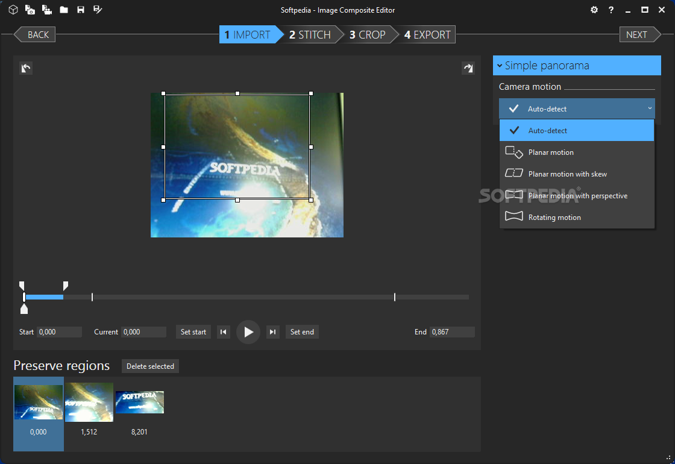Click top-center handle of the region box
Image resolution: width=675 pixels, height=464 pixels.
click(237, 93)
